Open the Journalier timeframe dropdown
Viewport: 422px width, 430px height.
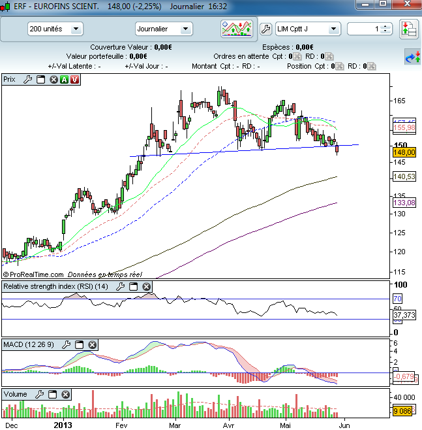coord(164,29)
